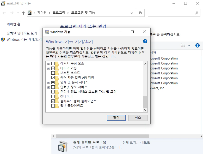
Task: Click the Programs window title bar icon
Action: [3, 3]
